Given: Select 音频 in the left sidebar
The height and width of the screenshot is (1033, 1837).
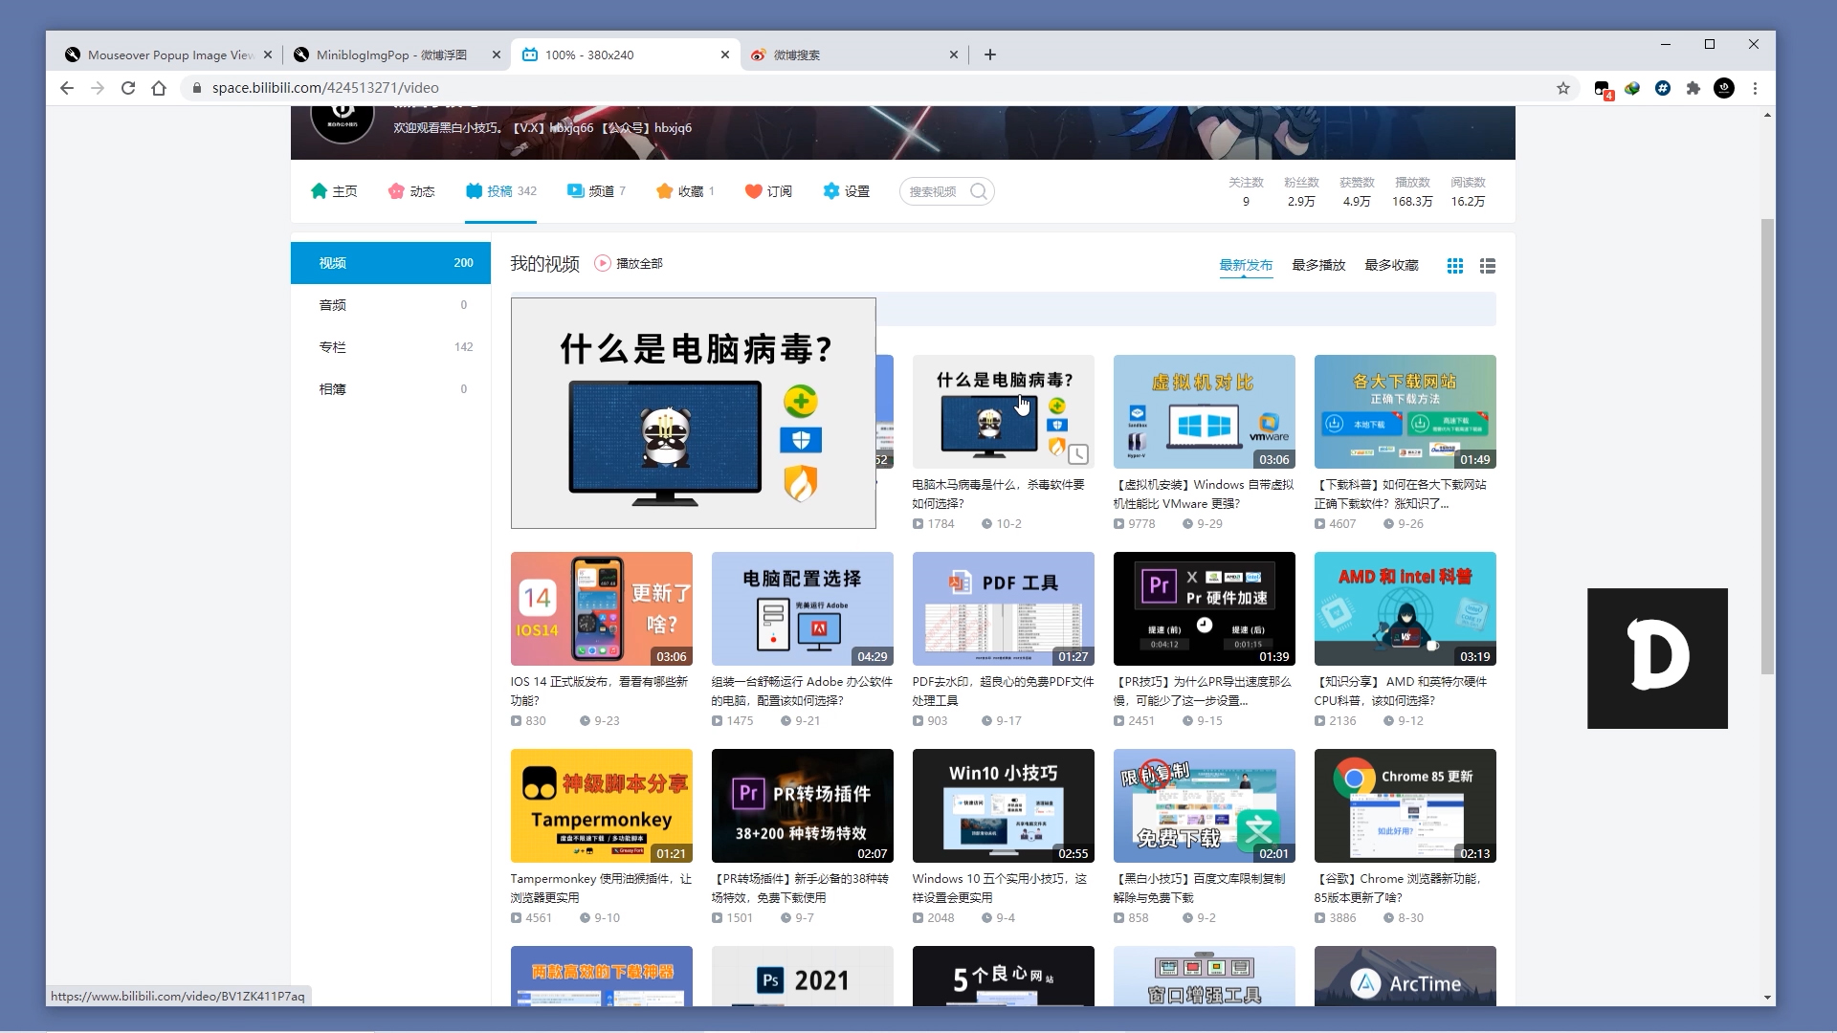Looking at the screenshot, I should click(x=390, y=305).
